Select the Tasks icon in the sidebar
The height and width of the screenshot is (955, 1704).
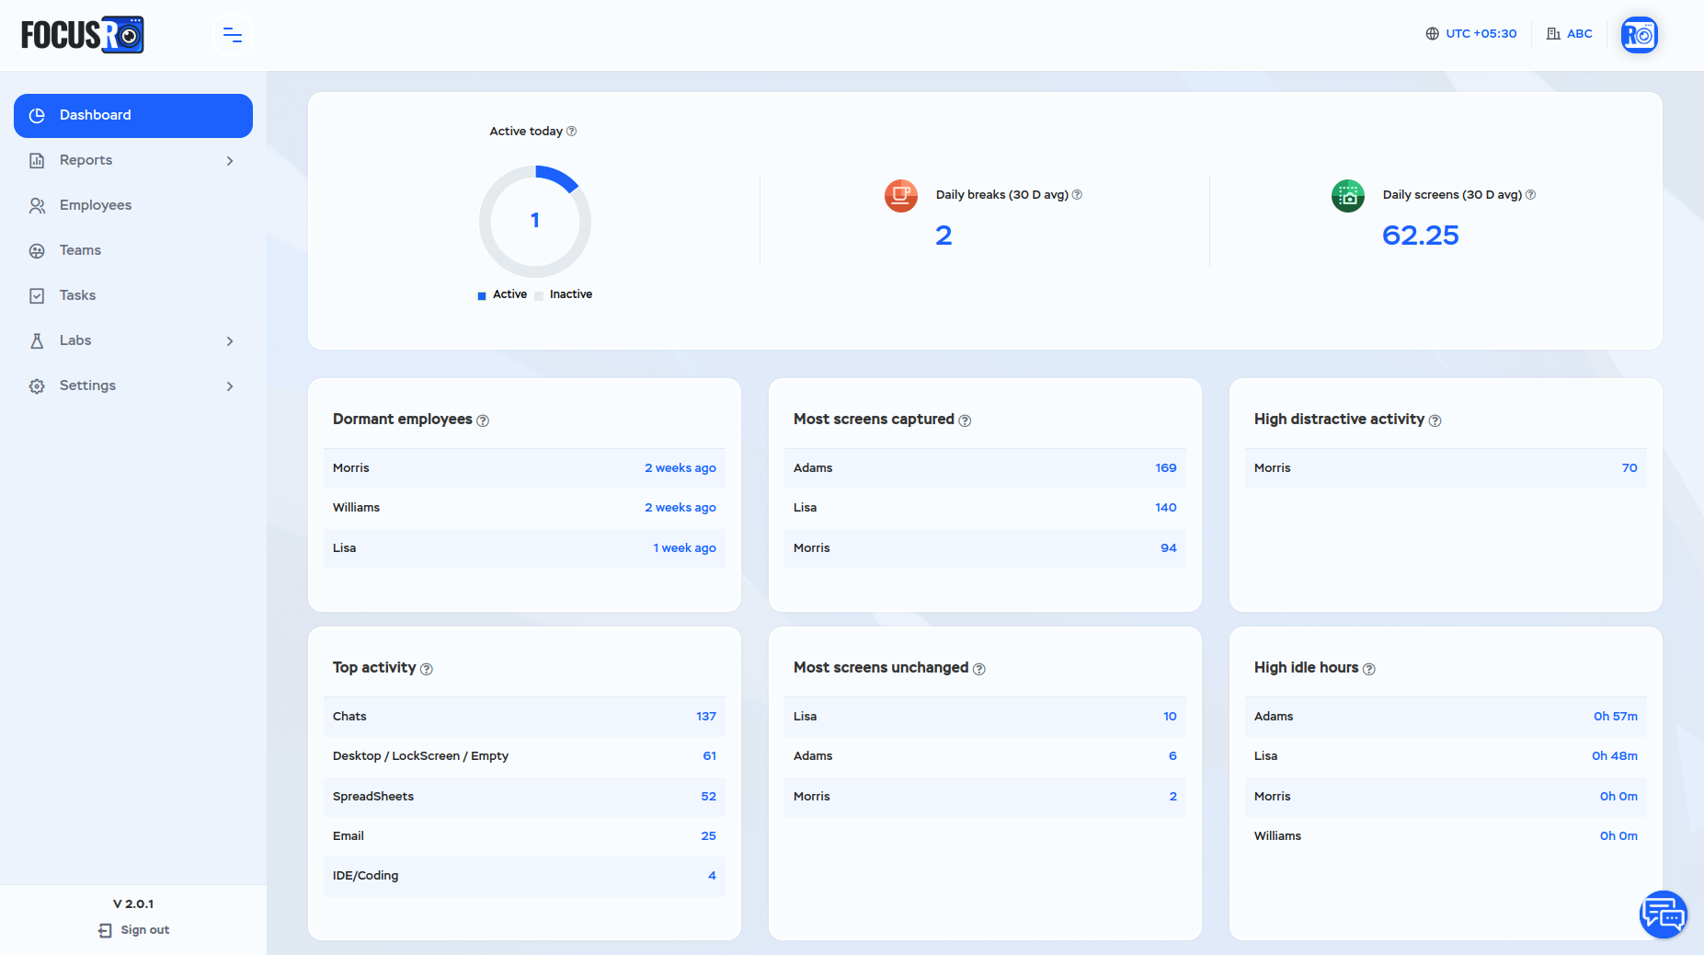coord(37,295)
